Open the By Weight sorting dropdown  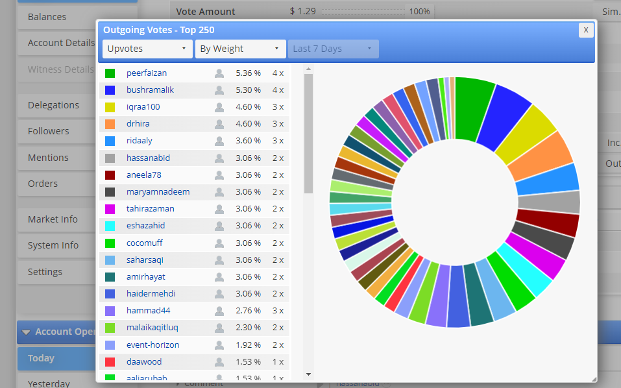point(240,49)
